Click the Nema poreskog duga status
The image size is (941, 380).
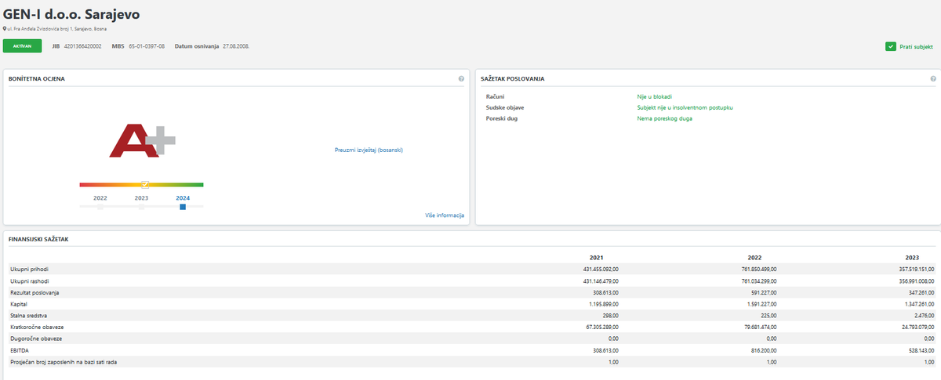click(x=665, y=118)
